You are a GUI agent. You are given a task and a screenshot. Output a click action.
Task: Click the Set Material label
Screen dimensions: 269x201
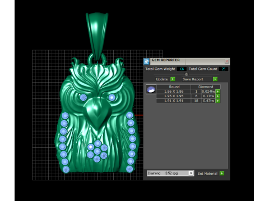(x=207, y=174)
